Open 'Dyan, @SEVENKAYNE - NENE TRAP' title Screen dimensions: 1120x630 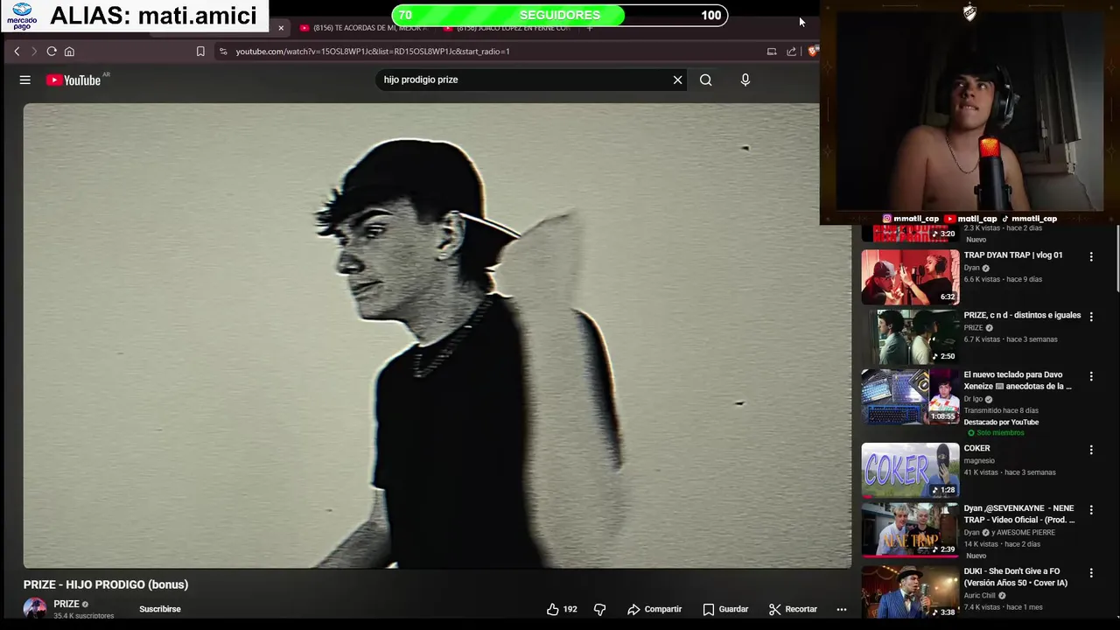(x=1019, y=514)
